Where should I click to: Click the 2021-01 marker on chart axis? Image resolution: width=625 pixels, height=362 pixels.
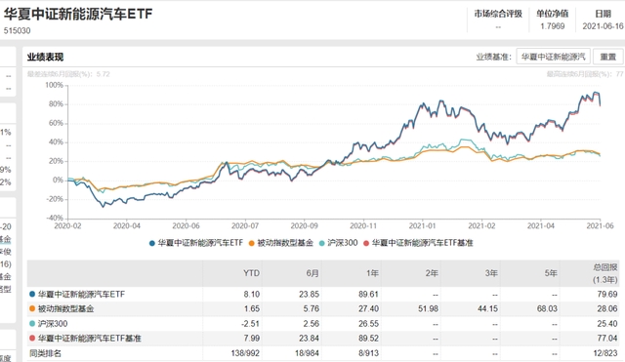point(422,225)
